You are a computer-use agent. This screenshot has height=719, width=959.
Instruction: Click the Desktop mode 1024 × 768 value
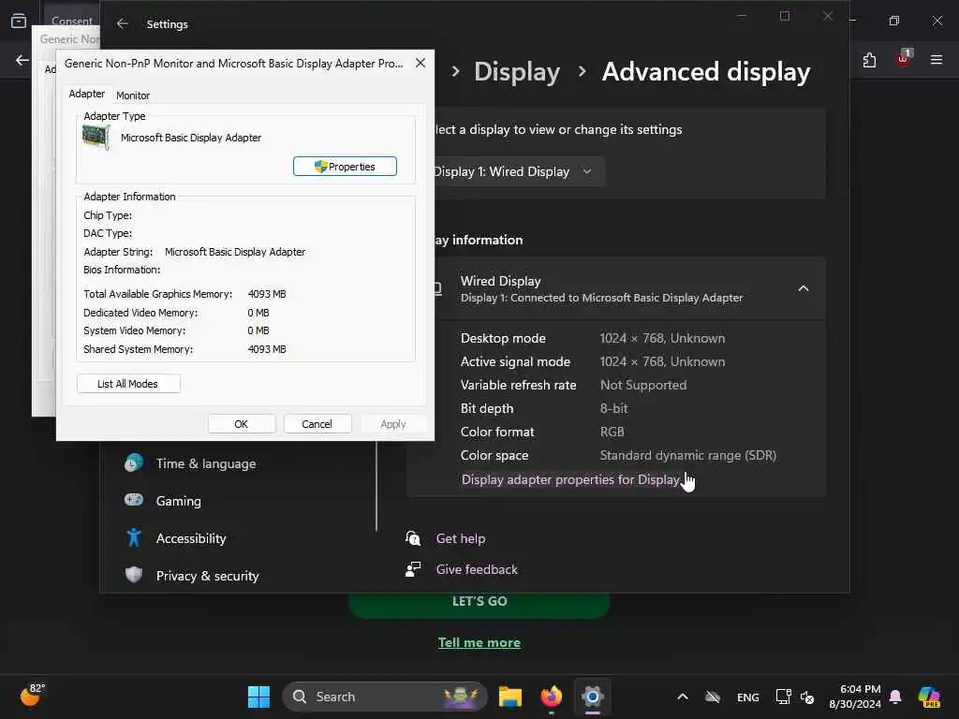point(662,338)
